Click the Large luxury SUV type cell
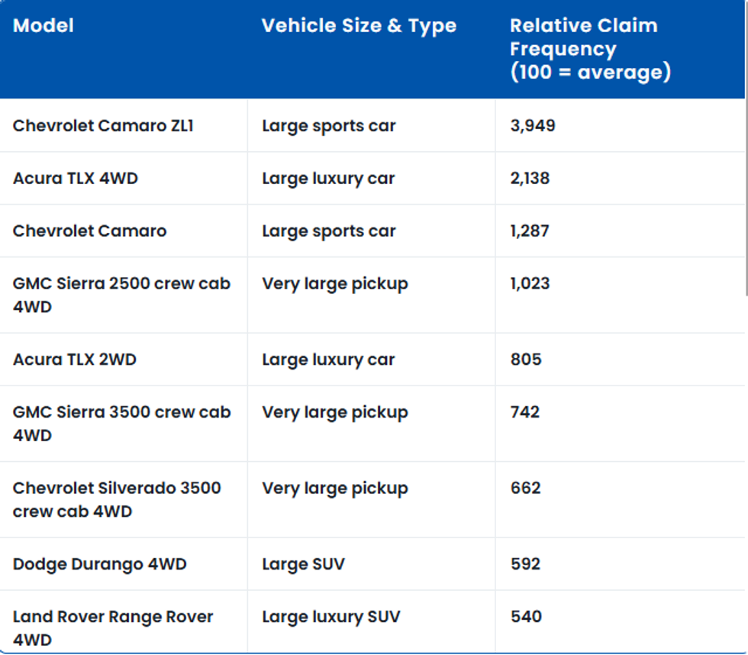This screenshot has height=655, width=748. [330, 617]
